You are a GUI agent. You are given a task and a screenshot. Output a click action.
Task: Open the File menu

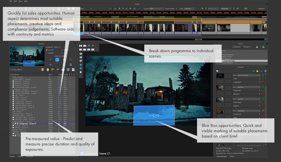coord(11,1)
